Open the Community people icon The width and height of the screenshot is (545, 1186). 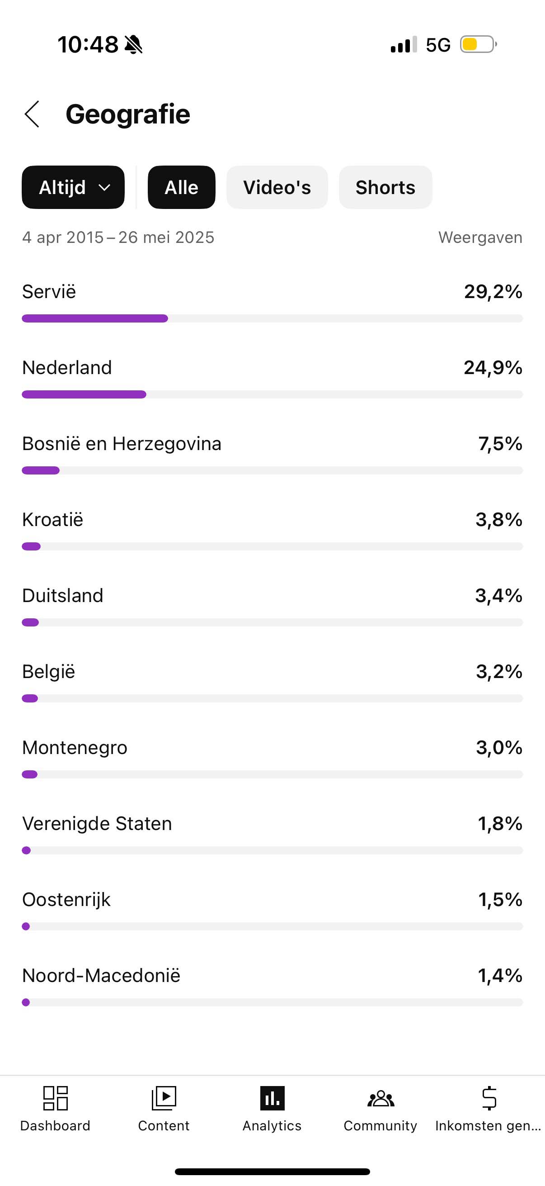click(381, 1098)
